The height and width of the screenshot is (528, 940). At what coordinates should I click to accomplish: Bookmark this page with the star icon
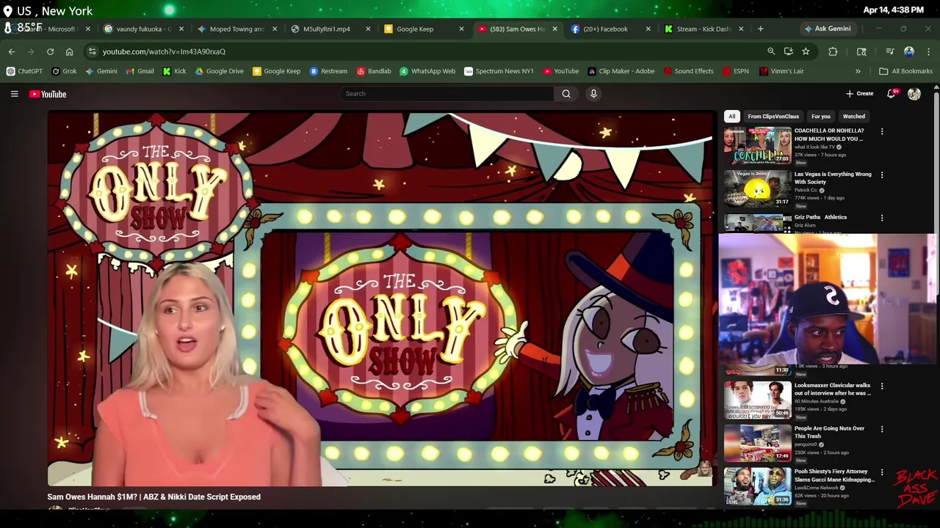(806, 51)
